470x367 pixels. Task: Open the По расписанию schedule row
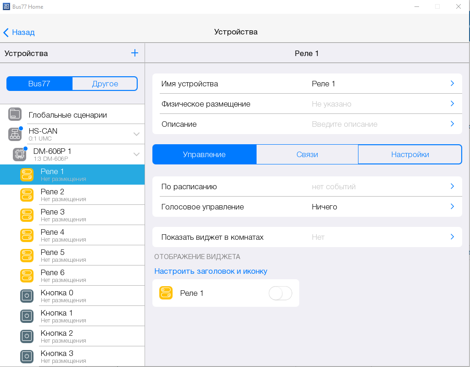[x=307, y=186]
